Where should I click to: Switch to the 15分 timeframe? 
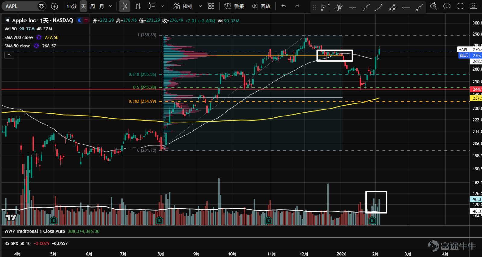pyautogui.click(x=72, y=6)
